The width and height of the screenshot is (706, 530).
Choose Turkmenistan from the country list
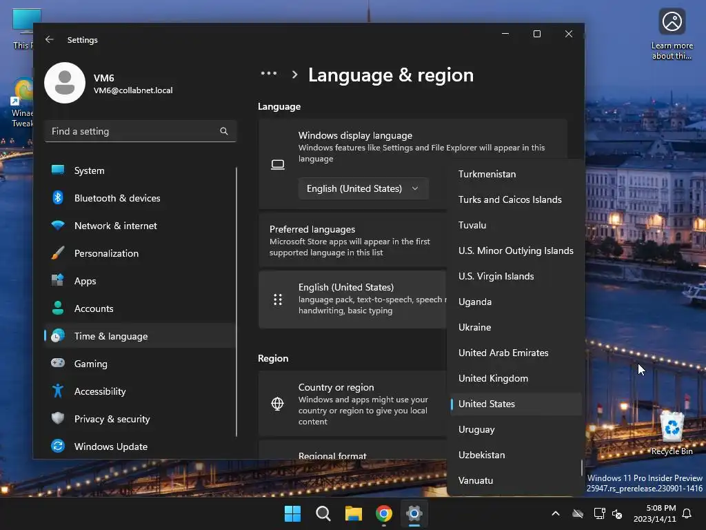click(x=516, y=174)
